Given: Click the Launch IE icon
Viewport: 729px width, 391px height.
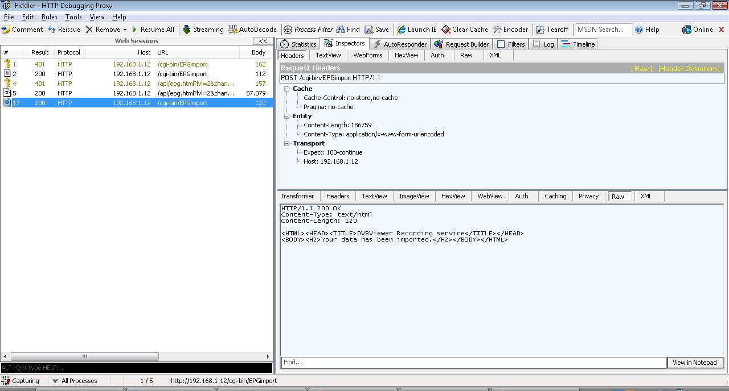Looking at the screenshot, I should pos(402,30).
